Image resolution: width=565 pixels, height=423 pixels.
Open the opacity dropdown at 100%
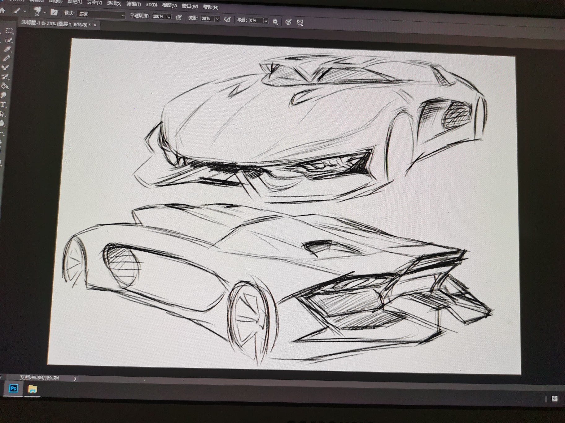(168, 17)
